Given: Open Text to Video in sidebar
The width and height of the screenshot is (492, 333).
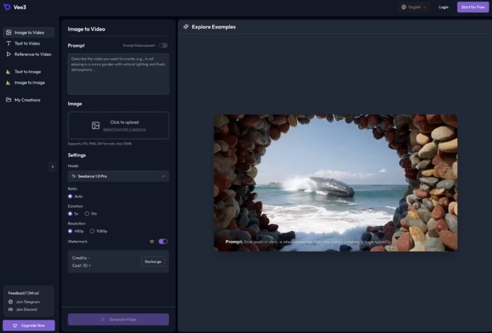Looking at the screenshot, I should (27, 43).
